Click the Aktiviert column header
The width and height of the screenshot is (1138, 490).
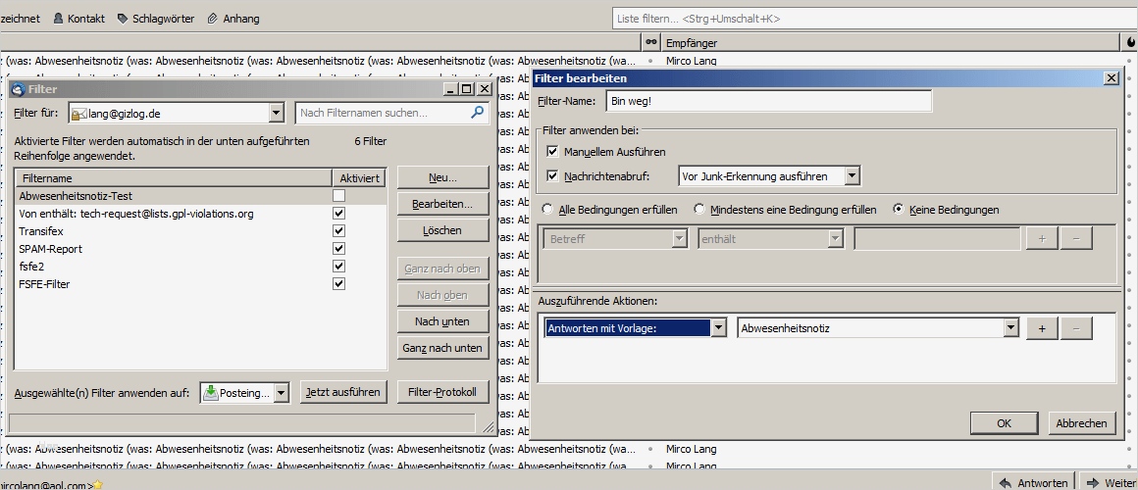point(359,178)
